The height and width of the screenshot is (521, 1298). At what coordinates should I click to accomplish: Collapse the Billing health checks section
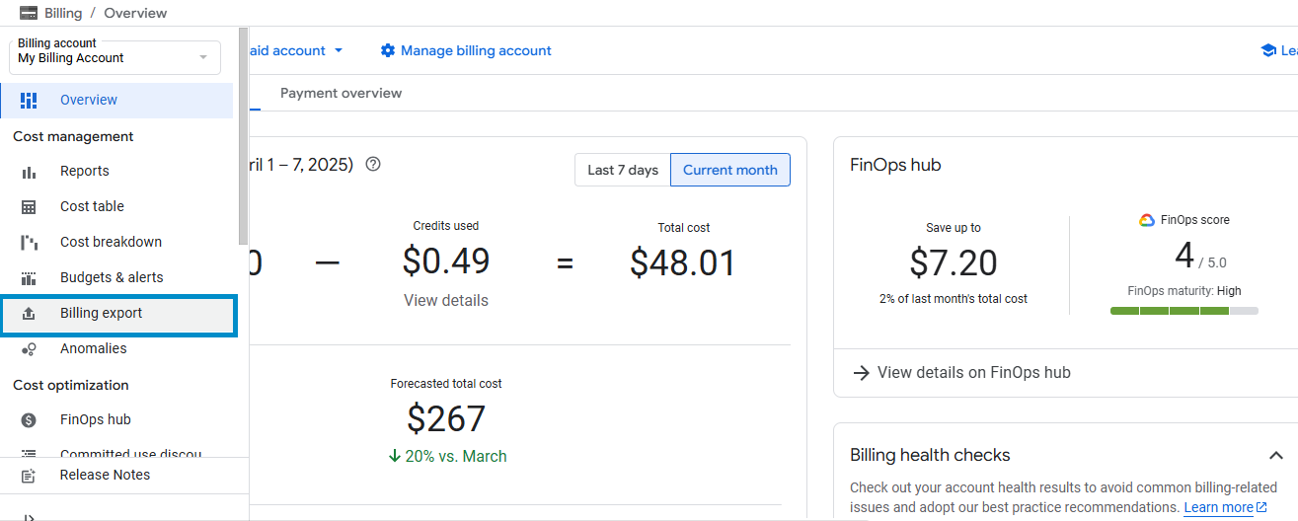pos(1274,455)
